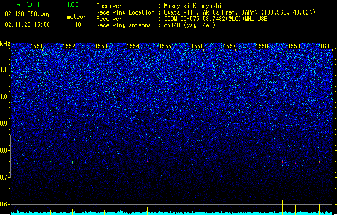338x215 pixels.
Task: Click the 'Observer' label
Action: (x=109, y=6)
